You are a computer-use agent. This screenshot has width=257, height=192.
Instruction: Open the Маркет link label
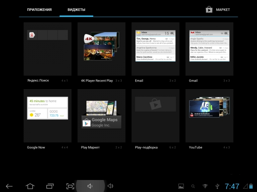coord(223,9)
